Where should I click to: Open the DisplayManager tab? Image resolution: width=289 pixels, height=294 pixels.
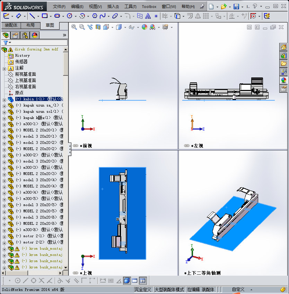(35, 35)
